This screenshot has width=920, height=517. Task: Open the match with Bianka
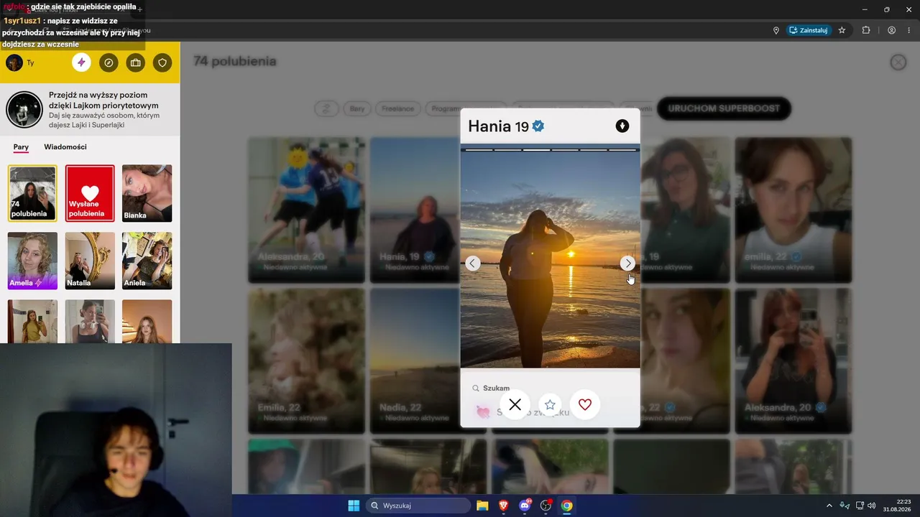coord(147,193)
